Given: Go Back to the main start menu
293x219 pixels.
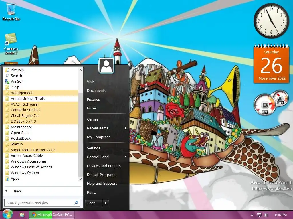Looking at the screenshot, I should (x=43, y=191).
